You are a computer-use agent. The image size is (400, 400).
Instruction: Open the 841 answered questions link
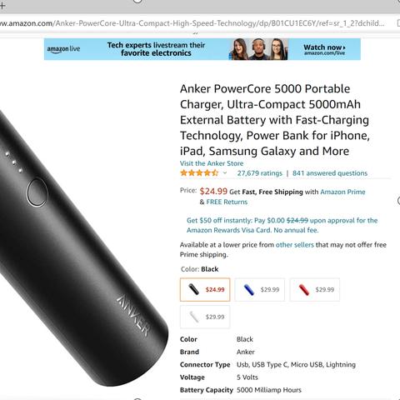pos(330,173)
